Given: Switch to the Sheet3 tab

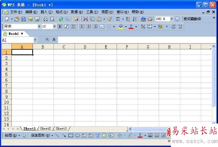Looking at the screenshot, I should [61, 129].
